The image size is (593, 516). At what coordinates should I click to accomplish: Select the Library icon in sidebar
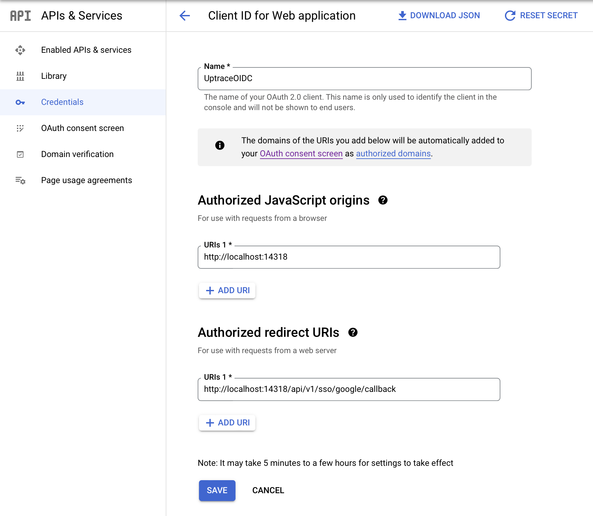(x=21, y=76)
